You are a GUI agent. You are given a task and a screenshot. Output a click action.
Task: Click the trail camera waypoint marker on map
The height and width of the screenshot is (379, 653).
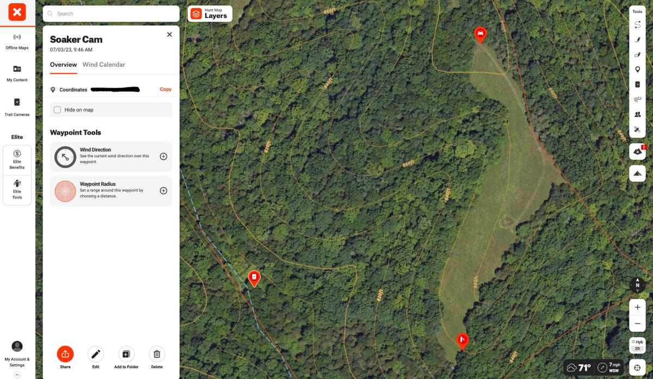pyautogui.click(x=254, y=278)
